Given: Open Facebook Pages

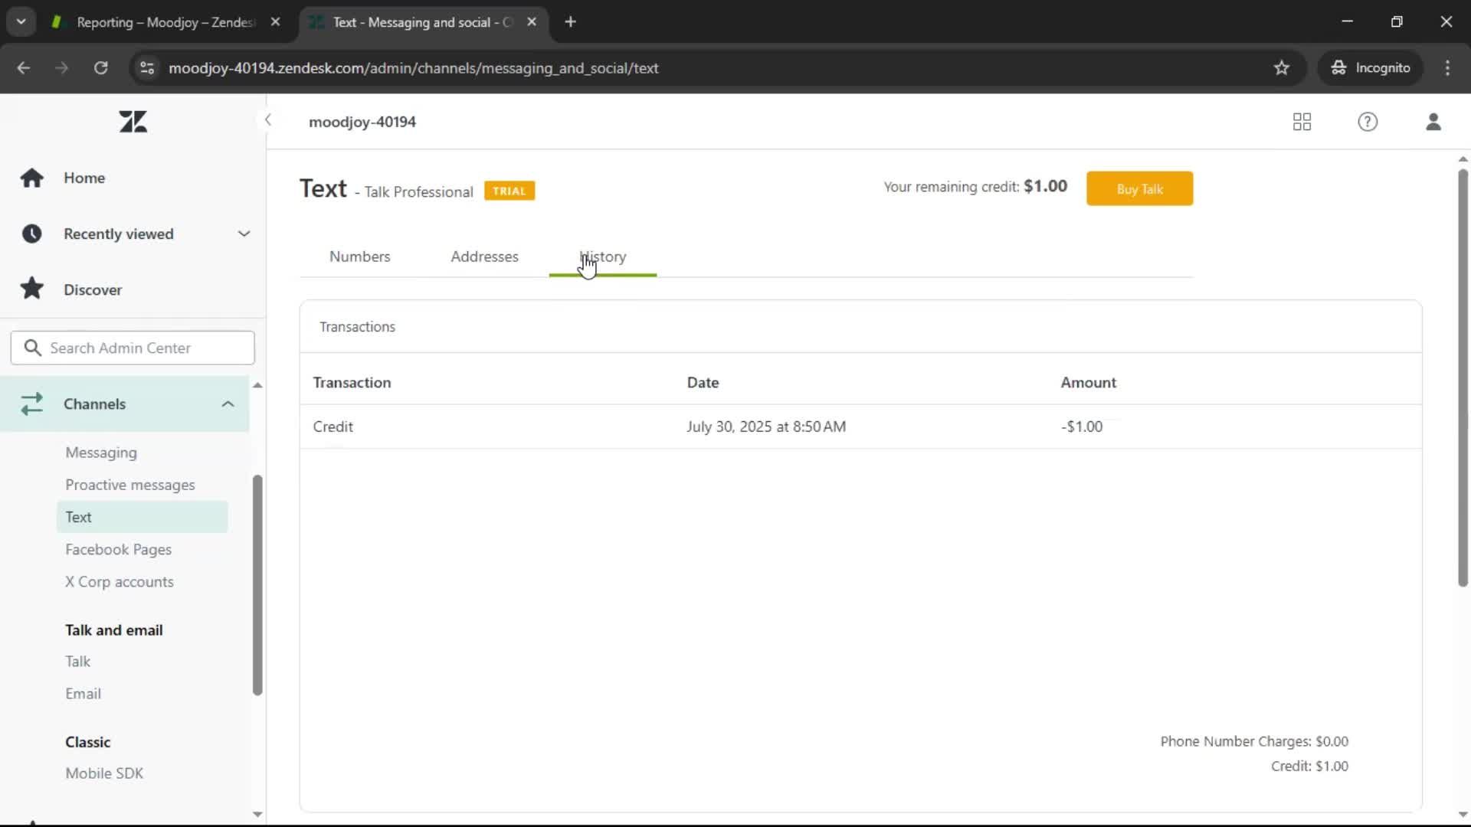Looking at the screenshot, I should [118, 550].
